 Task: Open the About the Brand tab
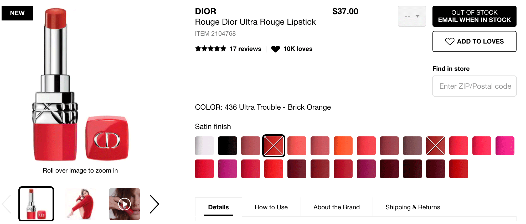tap(336, 207)
